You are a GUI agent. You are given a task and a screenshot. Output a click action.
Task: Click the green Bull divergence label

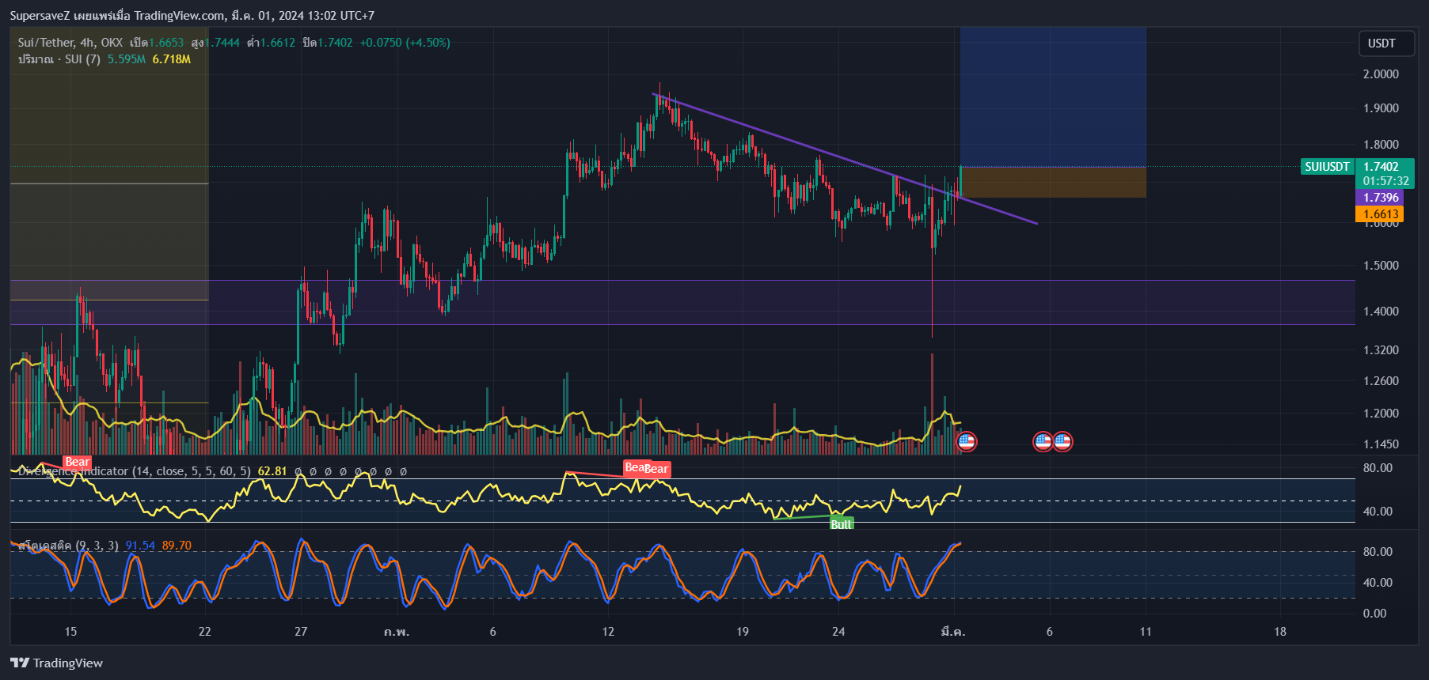[x=841, y=524]
